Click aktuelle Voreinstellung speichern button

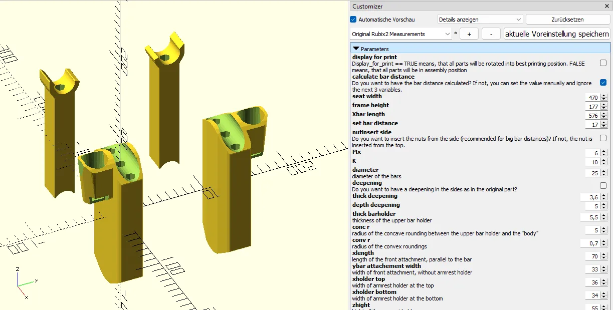coord(557,34)
